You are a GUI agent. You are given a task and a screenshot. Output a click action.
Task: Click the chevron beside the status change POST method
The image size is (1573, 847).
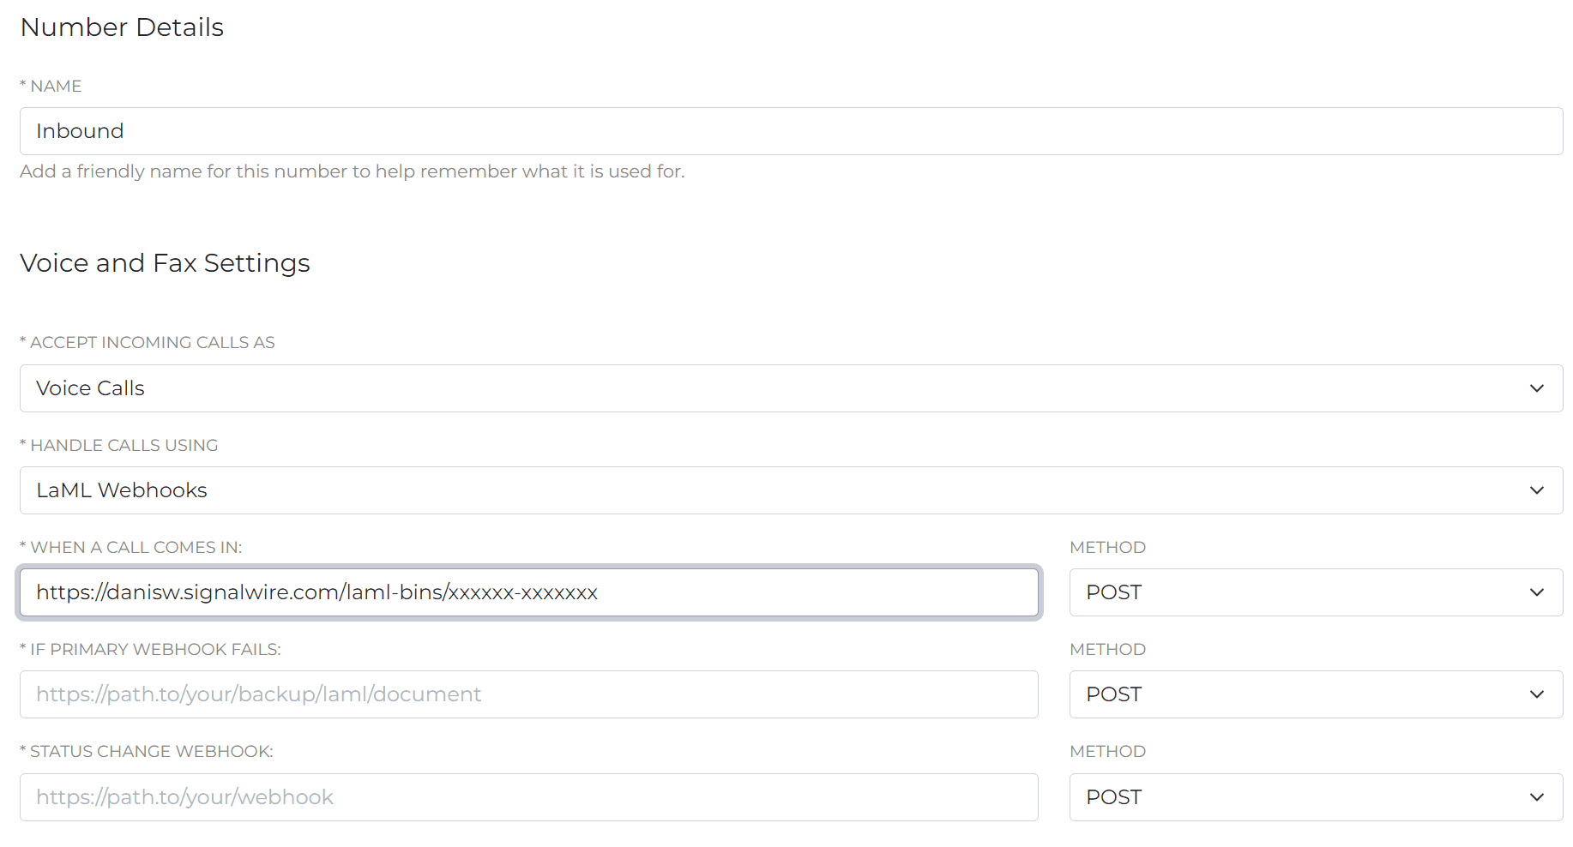pos(1536,797)
